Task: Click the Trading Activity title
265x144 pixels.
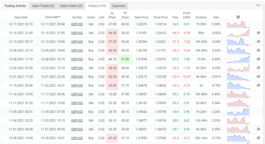Action: [15, 6]
